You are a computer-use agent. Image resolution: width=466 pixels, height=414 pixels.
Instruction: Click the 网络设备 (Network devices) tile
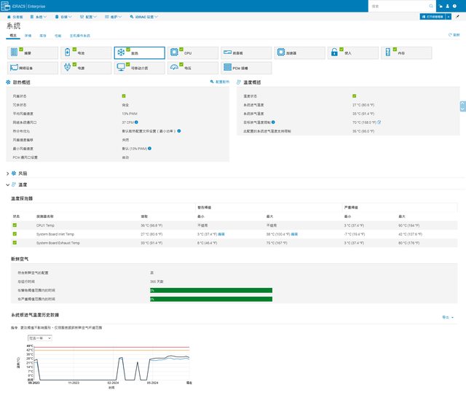point(33,68)
